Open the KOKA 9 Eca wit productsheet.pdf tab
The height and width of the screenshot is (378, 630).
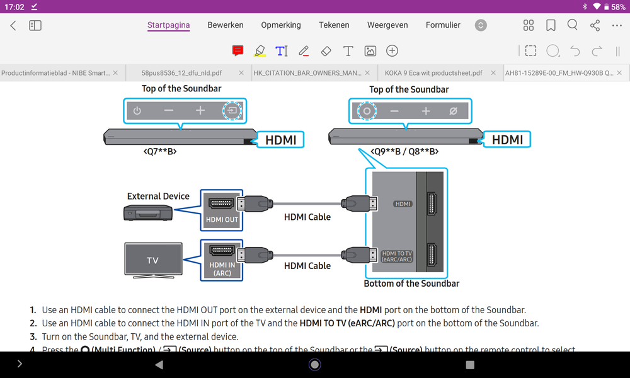[x=433, y=72]
